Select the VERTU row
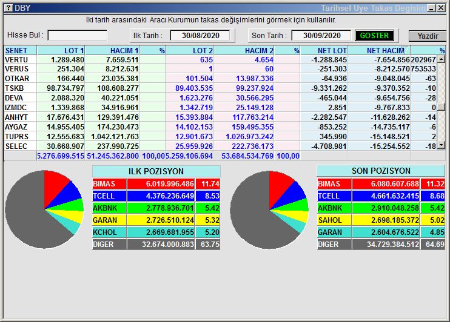The height and width of the screenshot is (322, 450). point(220,59)
